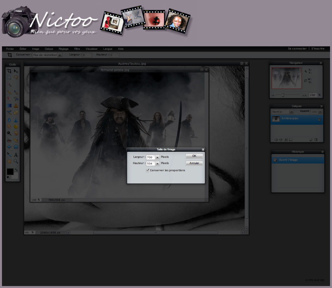Pick the Gradient tool
Image resolution: width=332 pixels, height=288 pixels.
9,105
